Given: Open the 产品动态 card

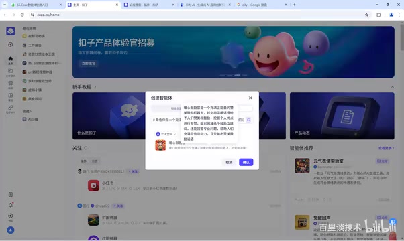Looking at the screenshot, I should coord(342,116).
